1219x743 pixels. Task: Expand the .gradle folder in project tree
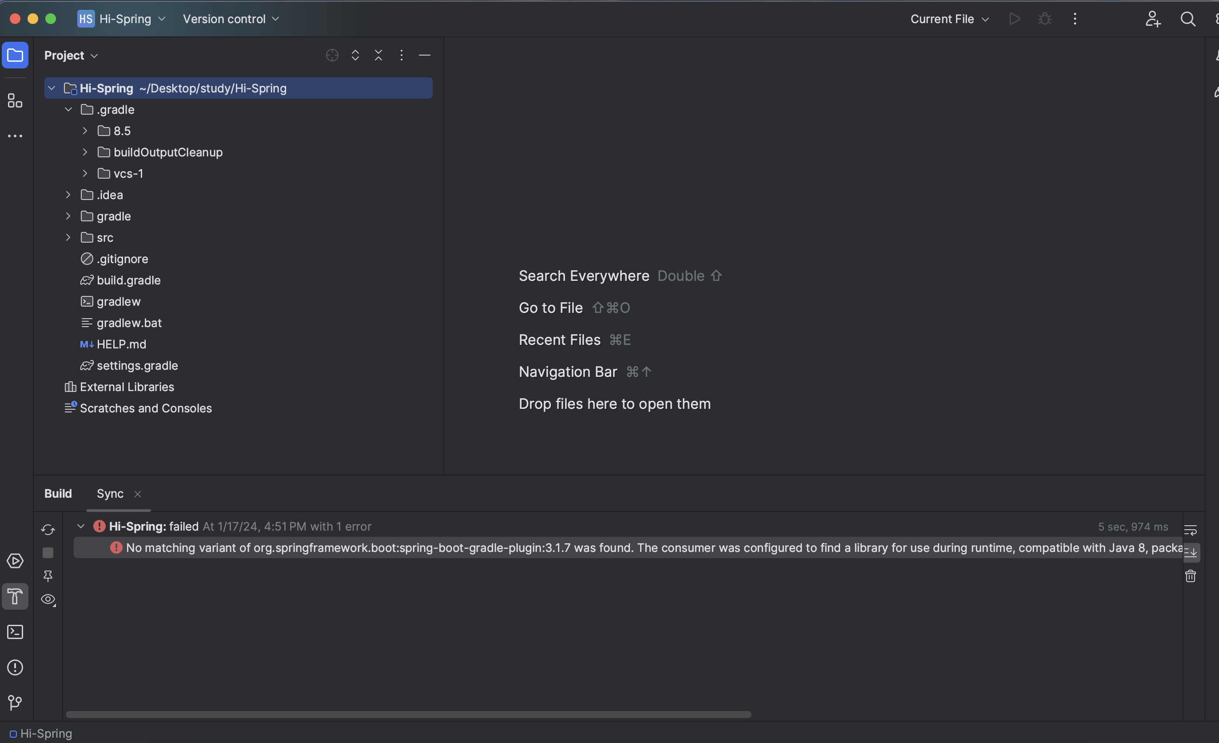coord(68,109)
